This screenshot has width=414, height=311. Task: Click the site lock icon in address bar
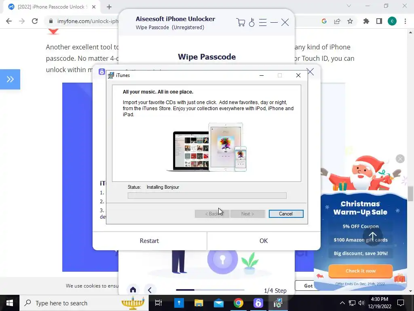pos(51,21)
